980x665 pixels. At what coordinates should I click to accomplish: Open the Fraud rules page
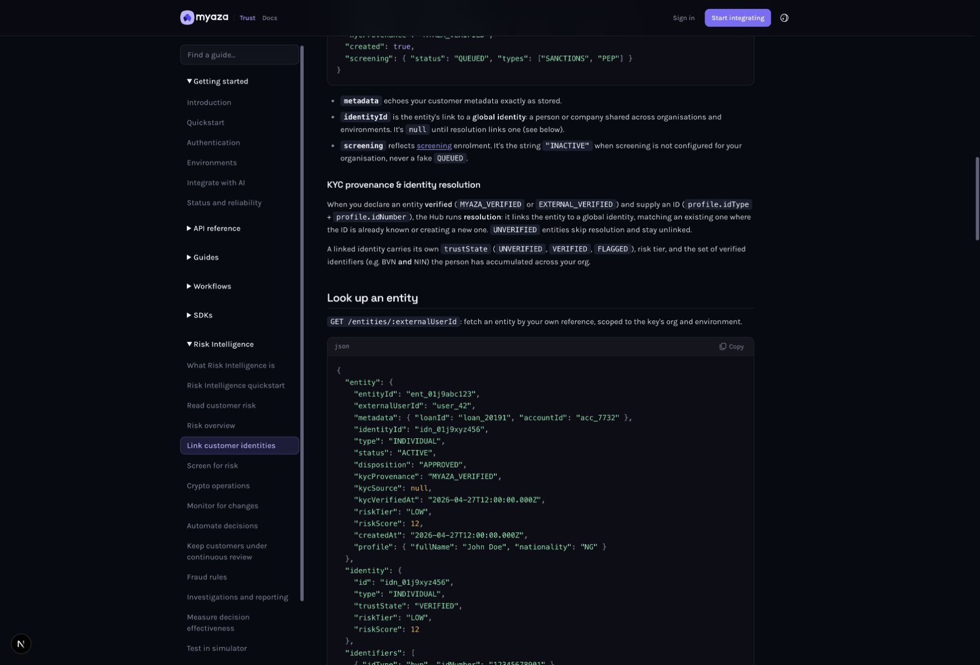[207, 577]
